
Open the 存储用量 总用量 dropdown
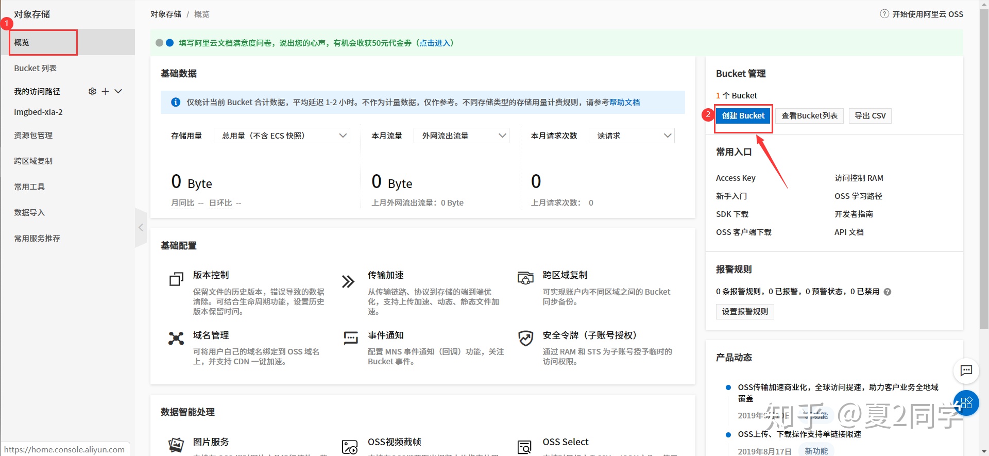coord(282,136)
